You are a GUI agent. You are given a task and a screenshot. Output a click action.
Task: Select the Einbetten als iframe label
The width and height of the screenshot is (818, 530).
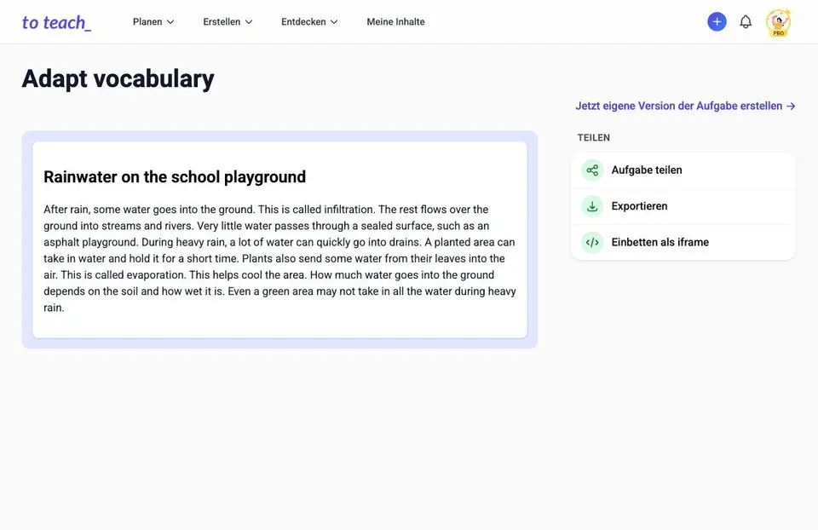[x=660, y=242]
